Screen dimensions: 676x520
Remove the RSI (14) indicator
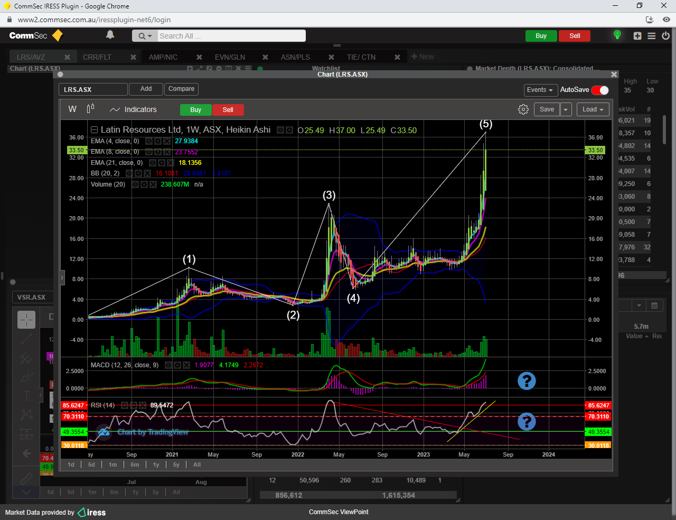coord(143,405)
